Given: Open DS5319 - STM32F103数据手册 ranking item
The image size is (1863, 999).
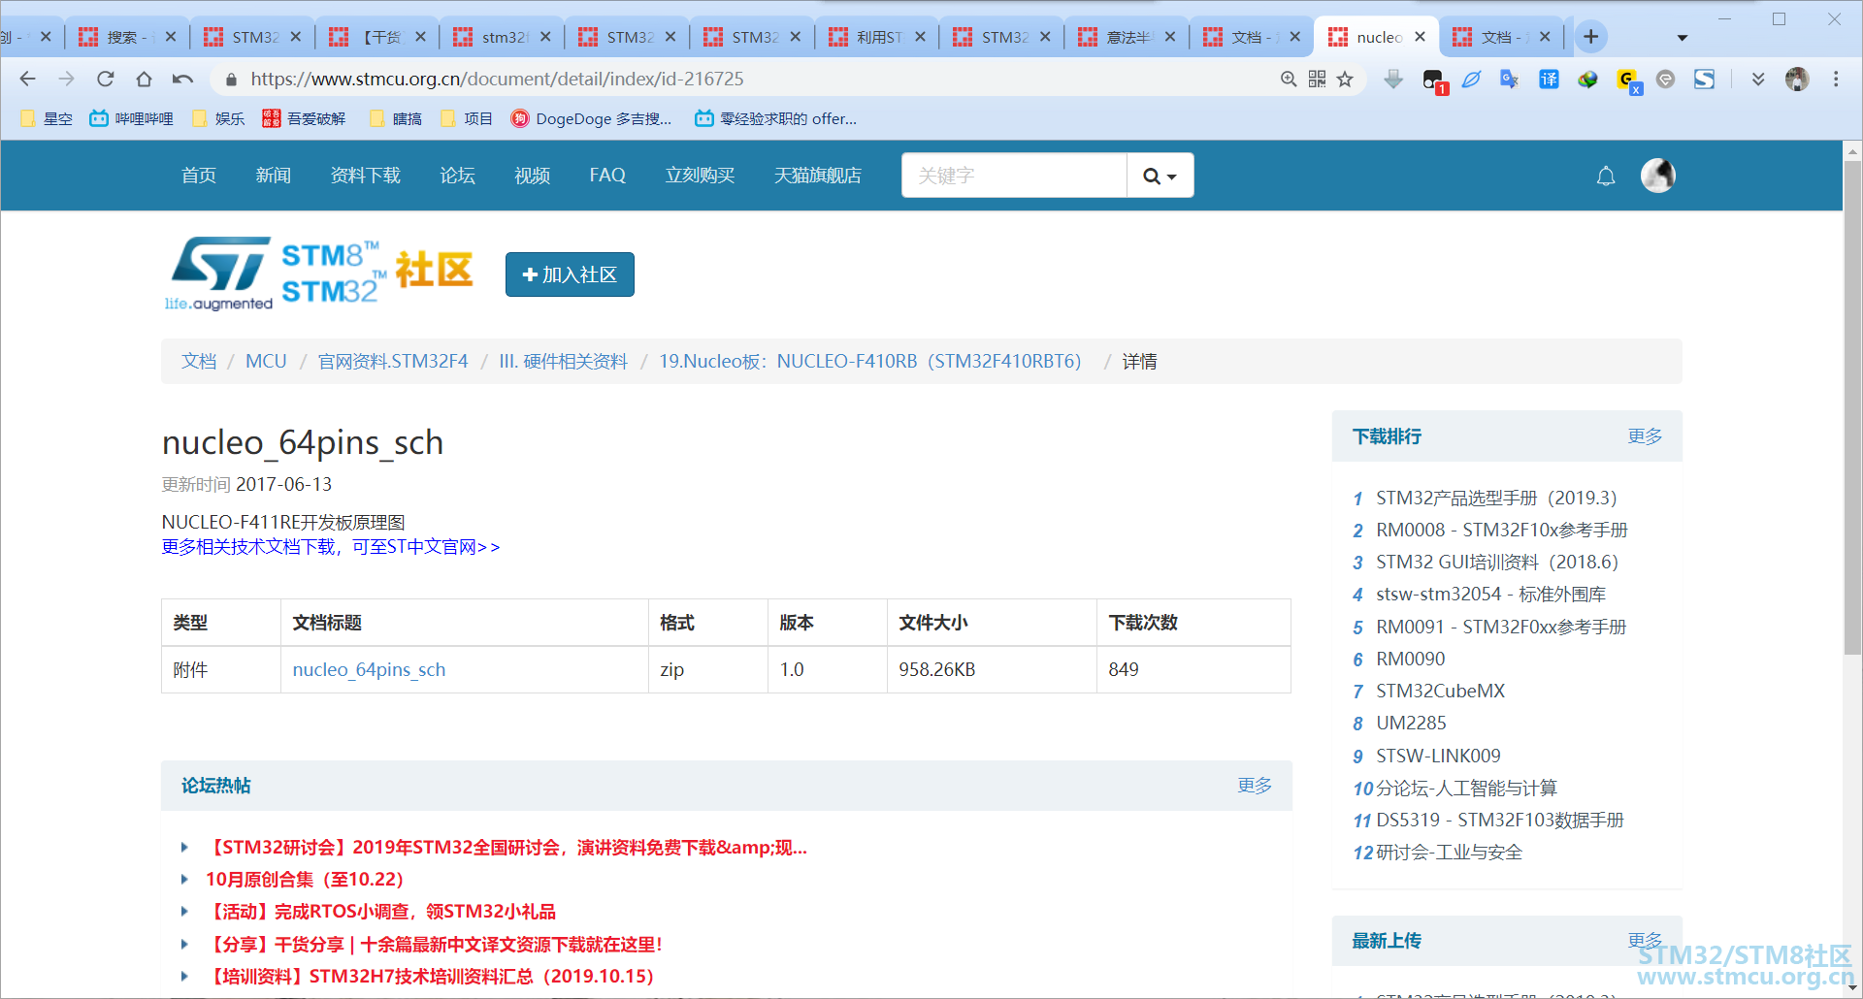Looking at the screenshot, I should (x=1500, y=821).
